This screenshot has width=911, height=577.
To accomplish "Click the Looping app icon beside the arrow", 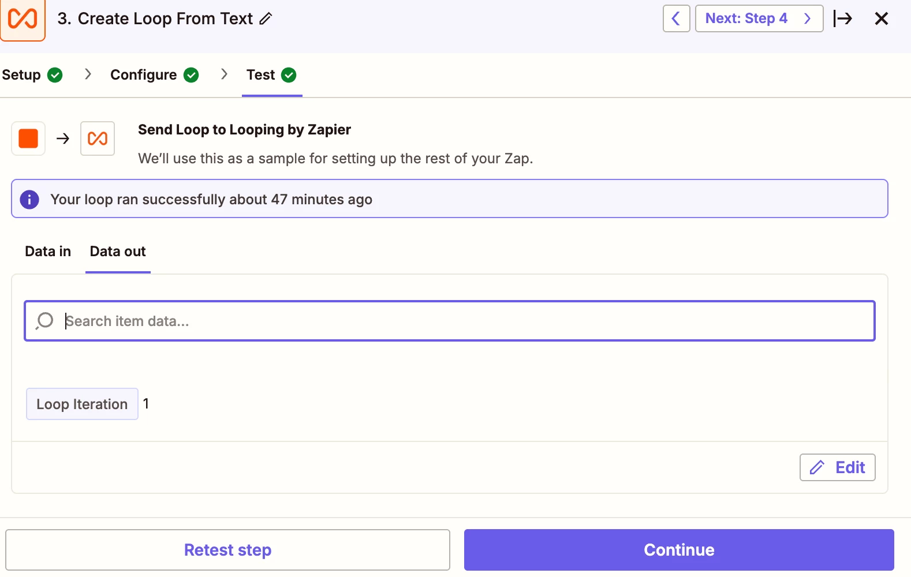I will click(98, 138).
